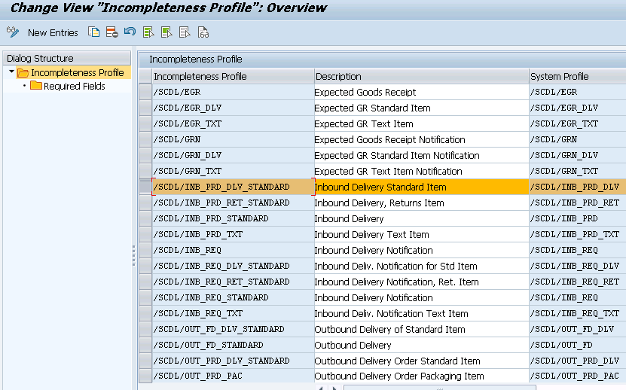Collapse the Incompleteness Profile tree node
The height and width of the screenshot is (390, 626).
pos(11,73)
